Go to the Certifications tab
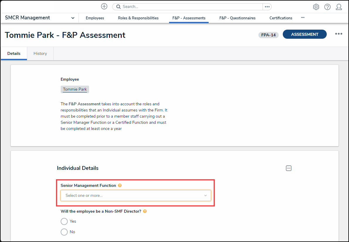 (x=281, y=18)
